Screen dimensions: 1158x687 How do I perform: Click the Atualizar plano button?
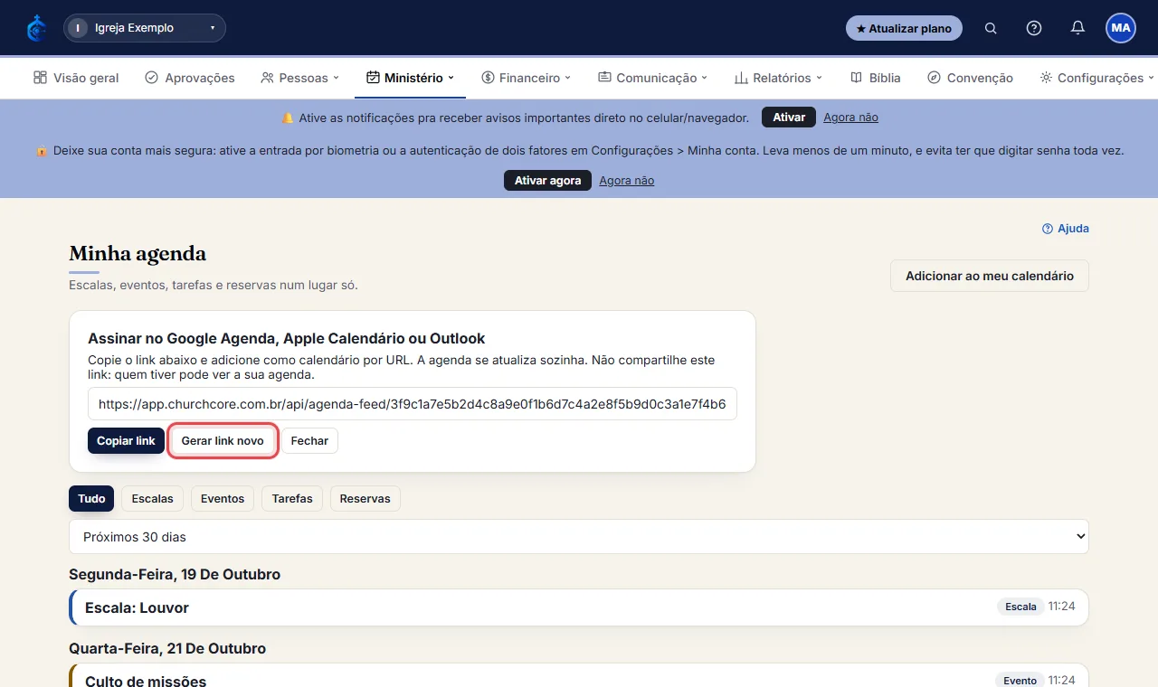pos(904,28)
